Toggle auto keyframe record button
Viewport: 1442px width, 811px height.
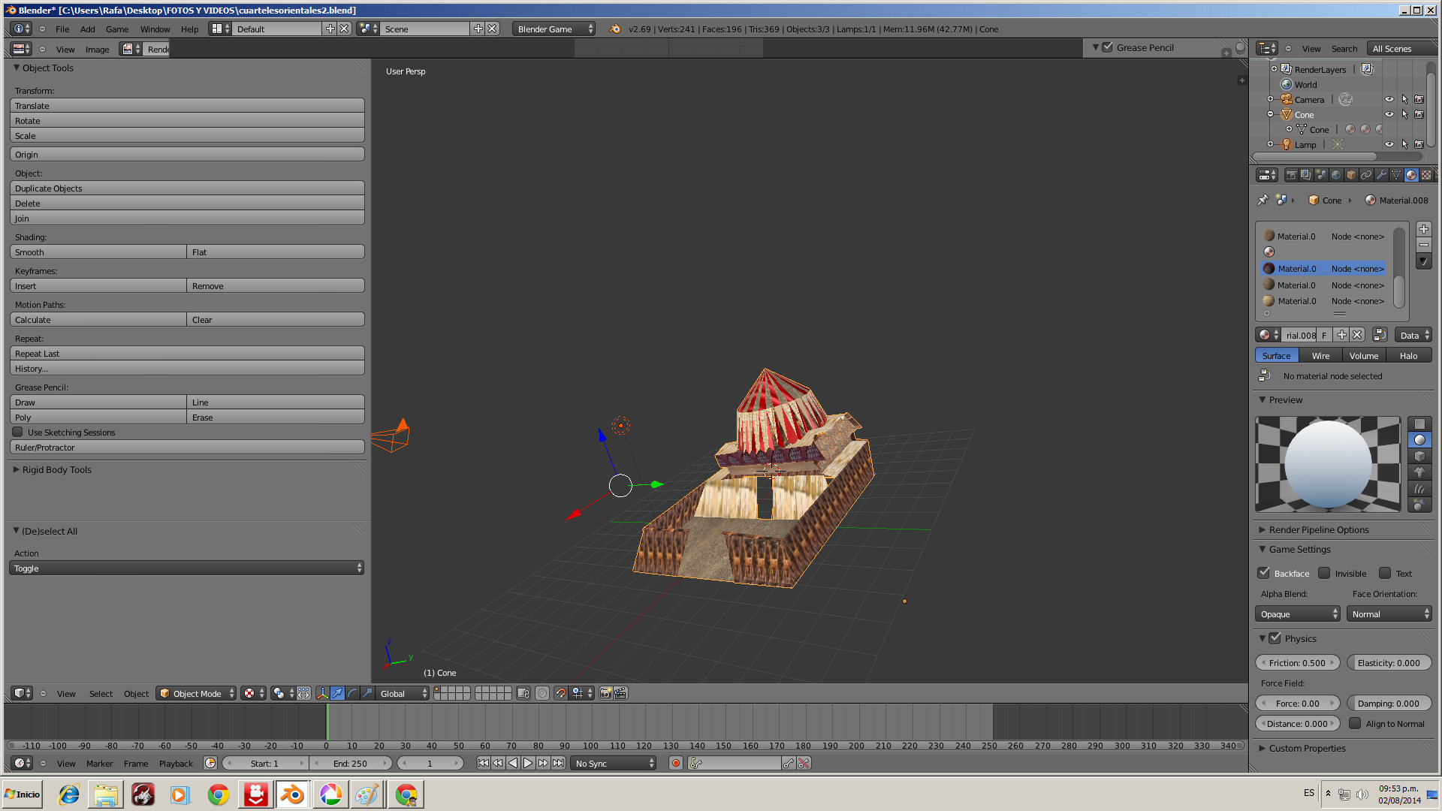click(675, 763)
